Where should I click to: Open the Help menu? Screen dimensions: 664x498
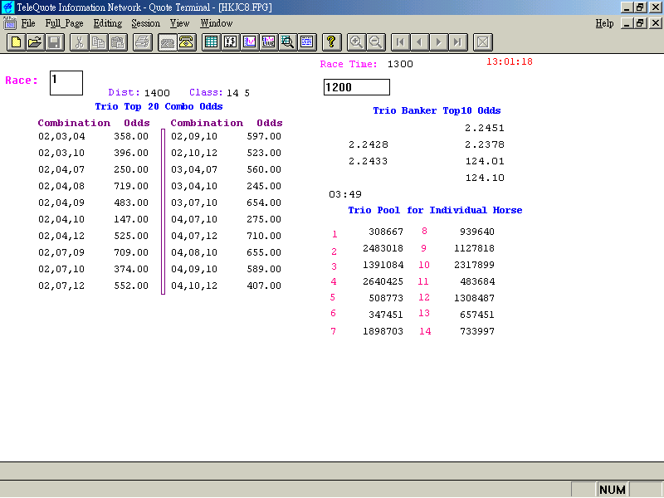pyautogui.click(x=604, y=23)
